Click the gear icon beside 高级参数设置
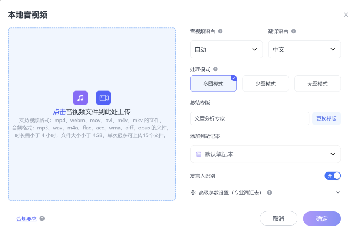The height and width of the screenshot is (237, 356). [193, 192]
